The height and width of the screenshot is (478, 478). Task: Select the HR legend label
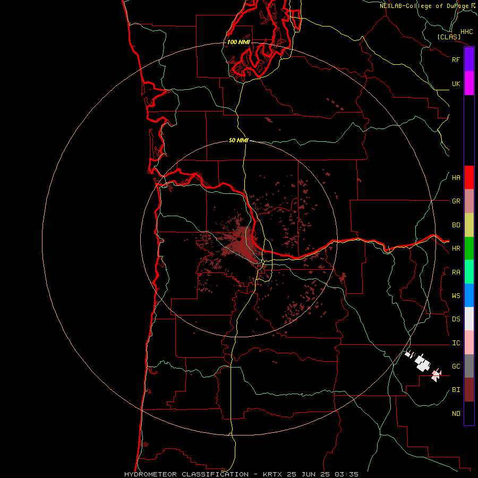[456, 249]
